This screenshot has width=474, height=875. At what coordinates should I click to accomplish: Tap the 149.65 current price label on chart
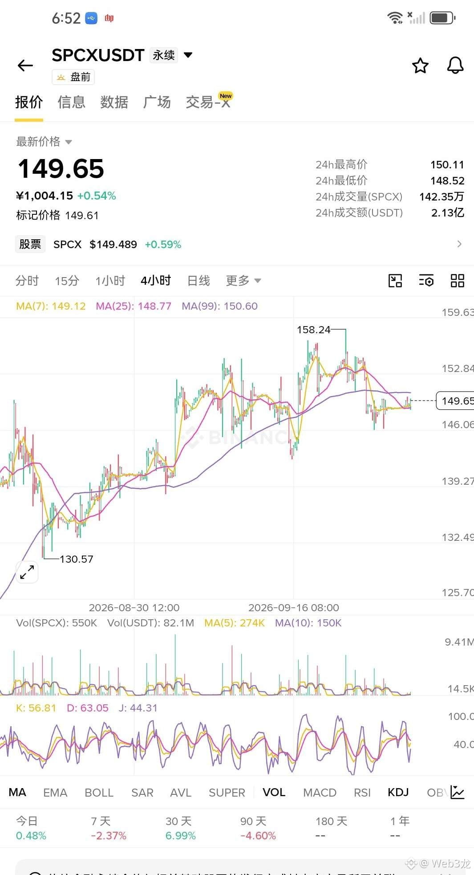point(456,401)
